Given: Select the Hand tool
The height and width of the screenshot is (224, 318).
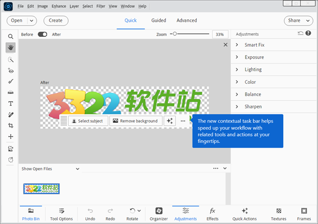Looking at the screenshot, I should tap(10, 47).
